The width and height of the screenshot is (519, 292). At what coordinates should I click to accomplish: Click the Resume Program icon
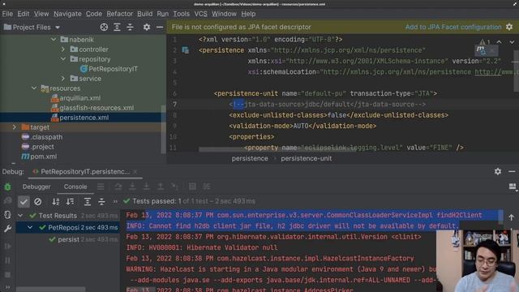[7, 247]
